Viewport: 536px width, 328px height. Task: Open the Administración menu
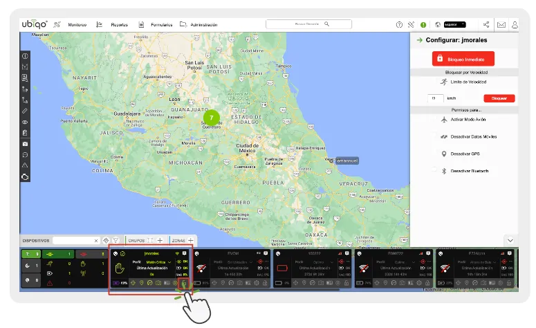point(204,25)
